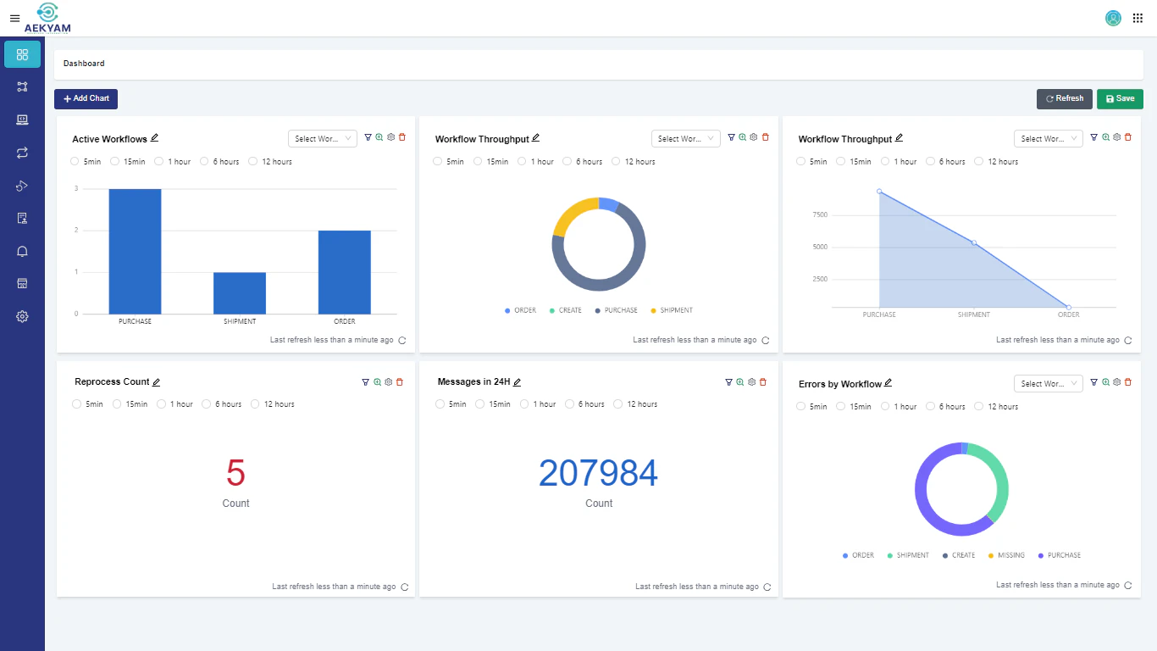
Task: Select 12 hours on Errors by Workflow
Action: click(x=979, y=407)
